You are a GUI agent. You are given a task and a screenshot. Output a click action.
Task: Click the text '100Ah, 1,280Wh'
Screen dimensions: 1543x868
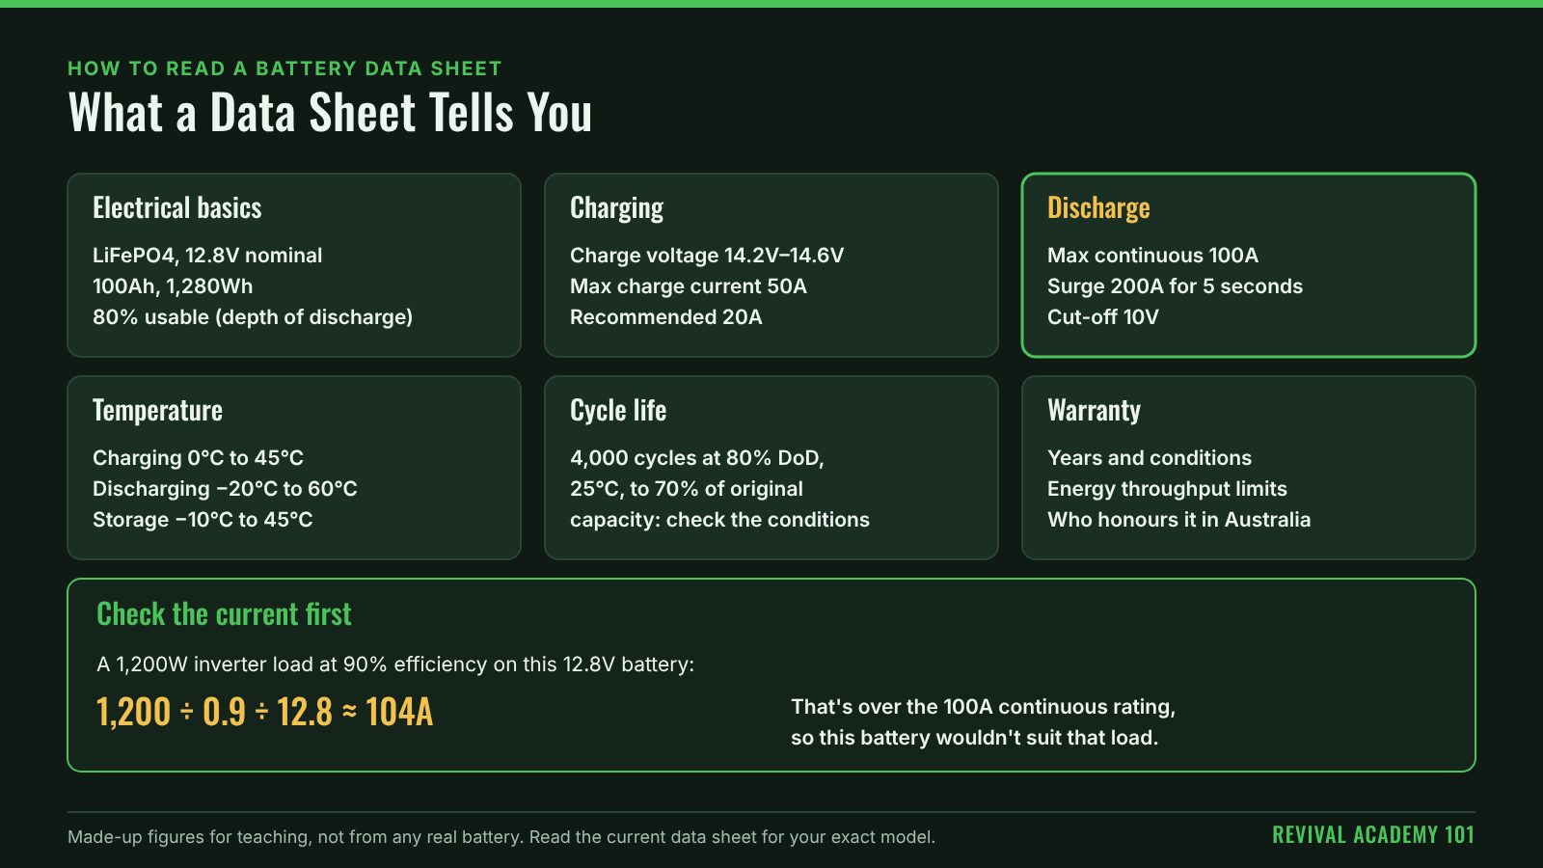coord(173,286)
